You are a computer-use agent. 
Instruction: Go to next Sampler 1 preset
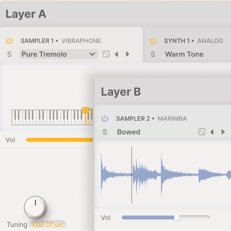tap(127, 54)
